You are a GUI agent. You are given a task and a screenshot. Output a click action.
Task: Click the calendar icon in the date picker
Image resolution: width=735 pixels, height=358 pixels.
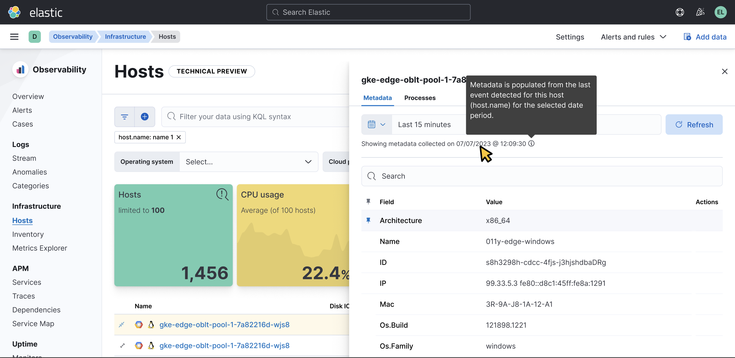(371, 124)
